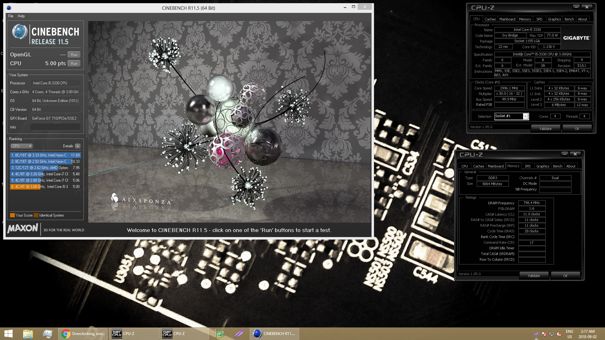Open the network tray icon
The height and width of the screenshot is (340, 605).
point(551,334)
